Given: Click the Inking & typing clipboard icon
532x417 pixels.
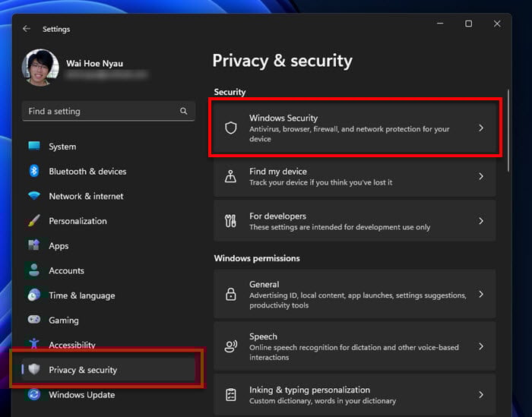Looking at the screenshot, I should 231,395.
